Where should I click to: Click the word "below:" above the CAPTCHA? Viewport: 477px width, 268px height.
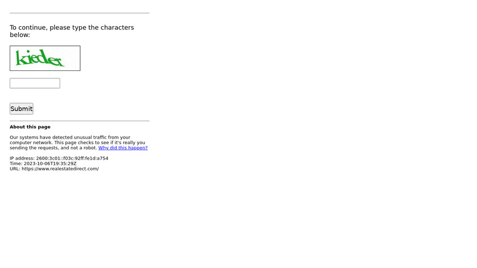20,35
